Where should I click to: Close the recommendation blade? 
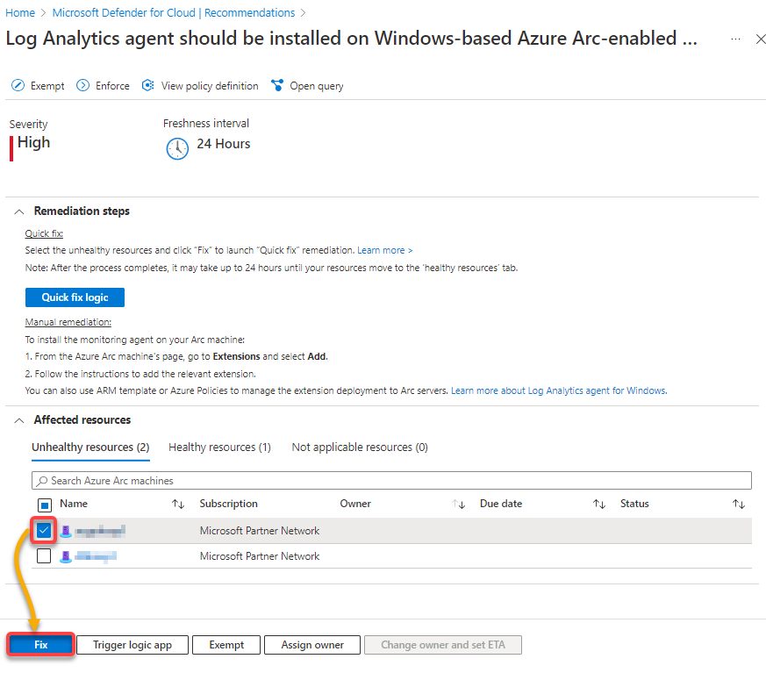(760, 39)
